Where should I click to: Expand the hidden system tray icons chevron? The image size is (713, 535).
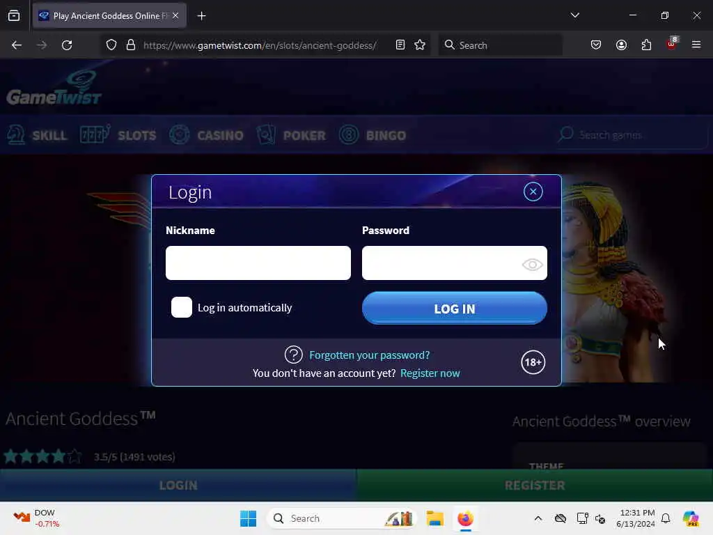click(538, 518)
